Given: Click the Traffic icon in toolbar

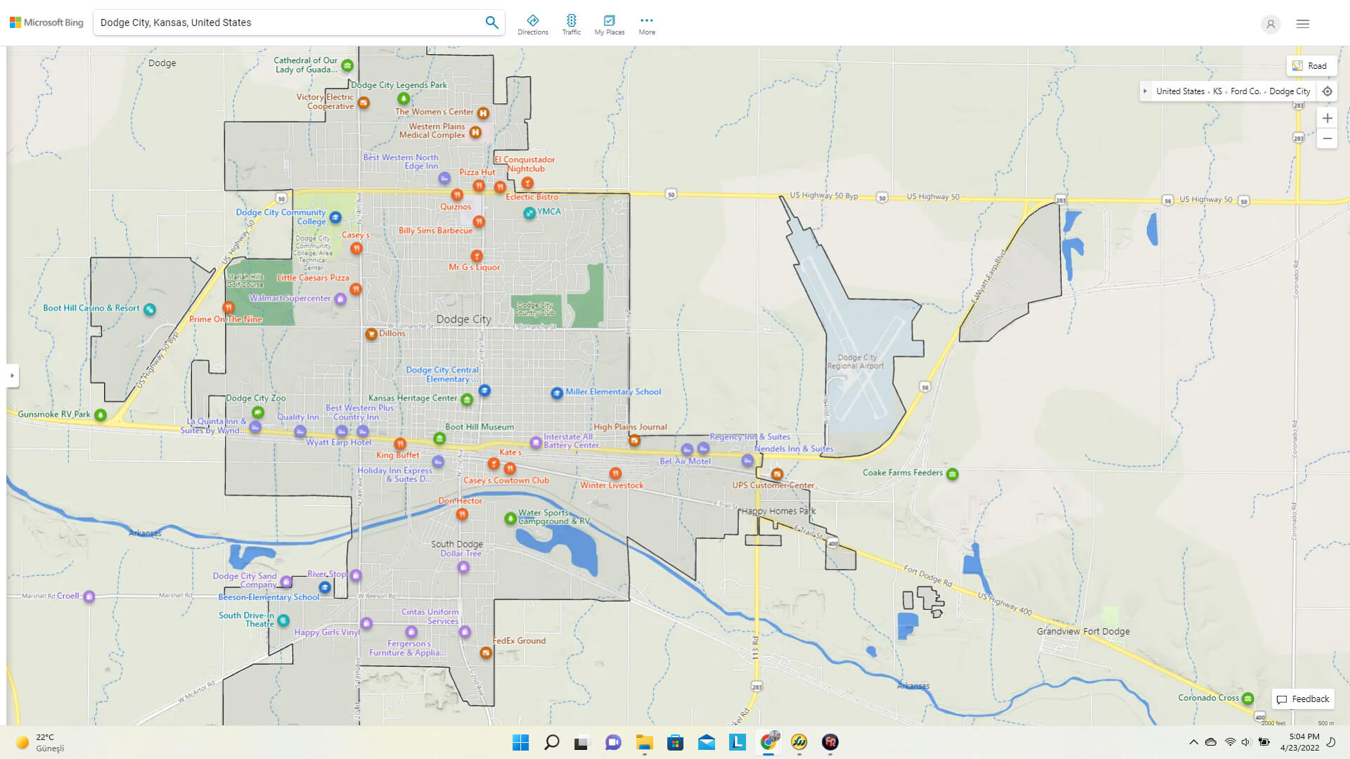Looking at the screenshot, I should (x=572, y=20).
